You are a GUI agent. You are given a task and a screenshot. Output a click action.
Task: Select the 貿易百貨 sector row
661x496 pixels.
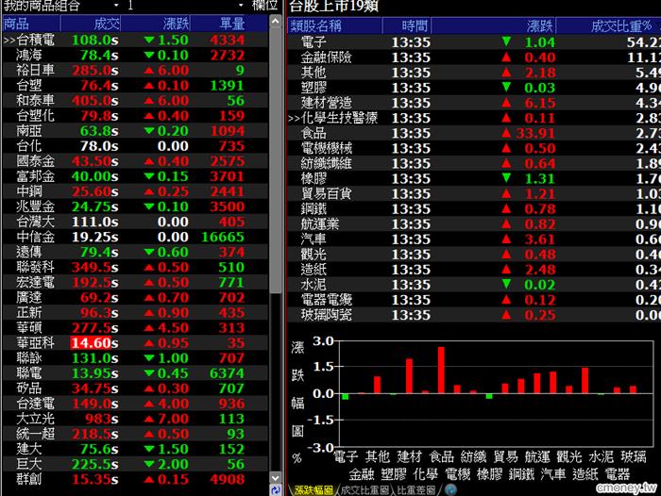pyautogui.click(x=474, y=193)
